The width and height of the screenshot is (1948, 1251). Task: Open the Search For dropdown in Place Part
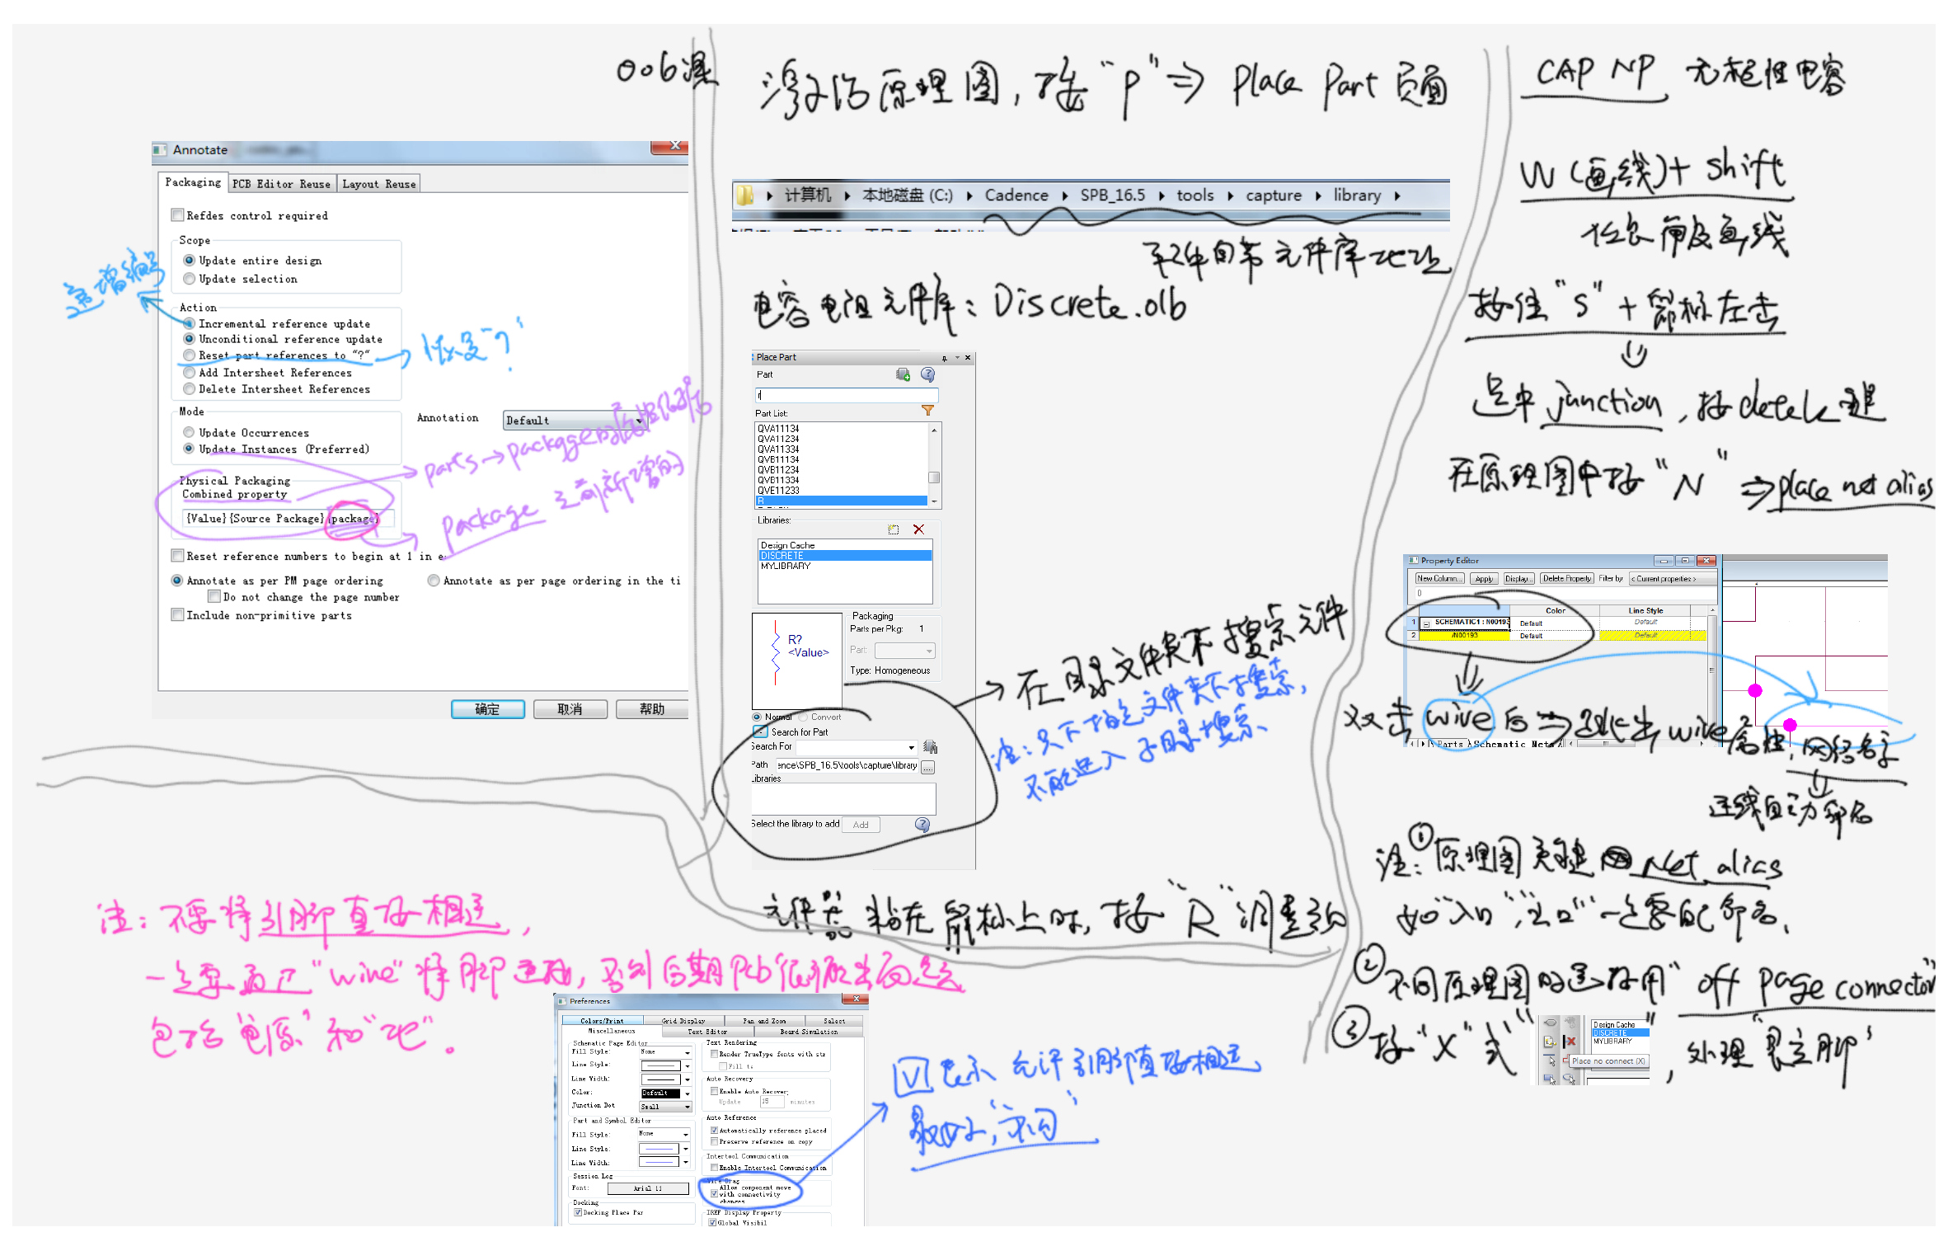[x=911, y=747]
